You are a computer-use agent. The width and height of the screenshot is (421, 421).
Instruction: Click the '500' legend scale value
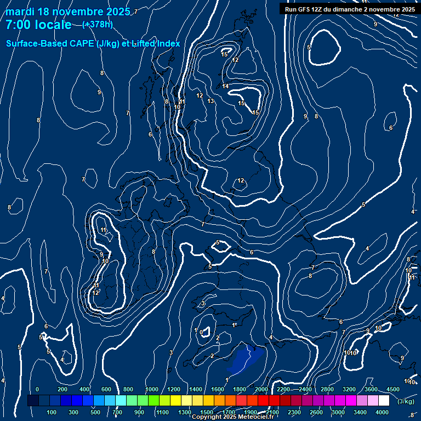point(95,412)
